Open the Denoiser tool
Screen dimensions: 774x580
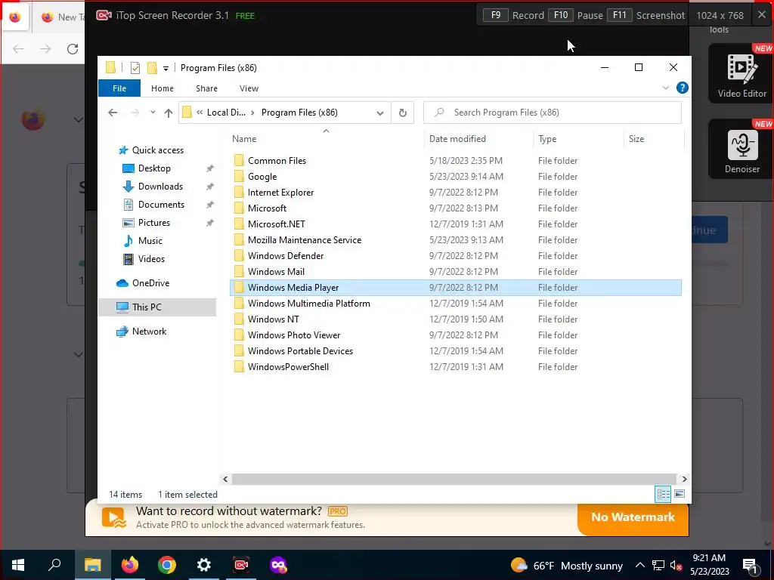[741, 150]
